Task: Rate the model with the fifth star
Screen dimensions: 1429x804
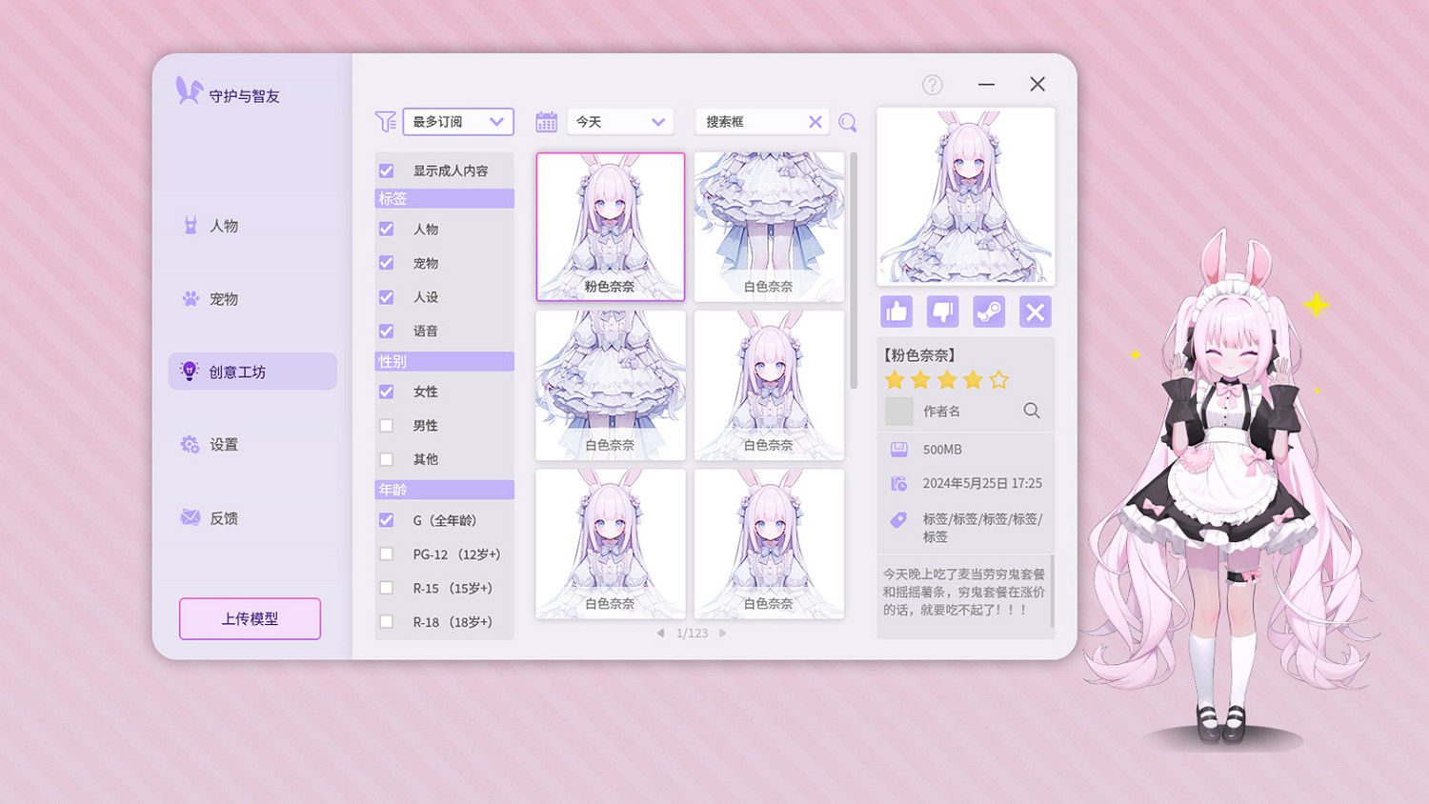Action: [997, 379]
